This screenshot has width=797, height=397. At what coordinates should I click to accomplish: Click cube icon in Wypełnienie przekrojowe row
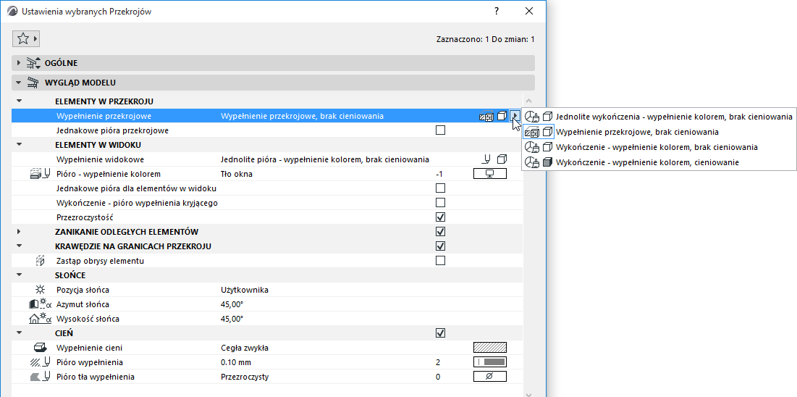click(502, 116)
